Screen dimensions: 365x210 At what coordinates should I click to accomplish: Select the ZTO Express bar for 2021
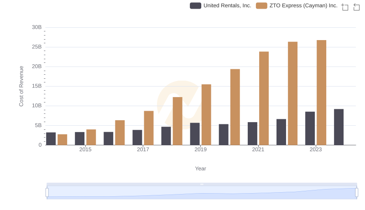coord(264,98)
